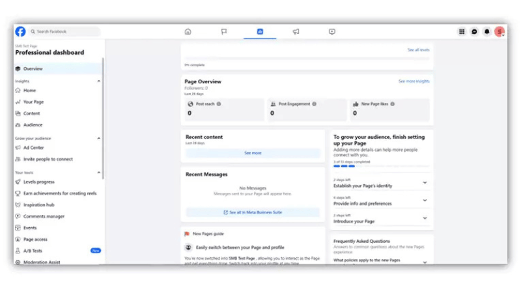Open the apps grid menu icon

click(462, 31)
